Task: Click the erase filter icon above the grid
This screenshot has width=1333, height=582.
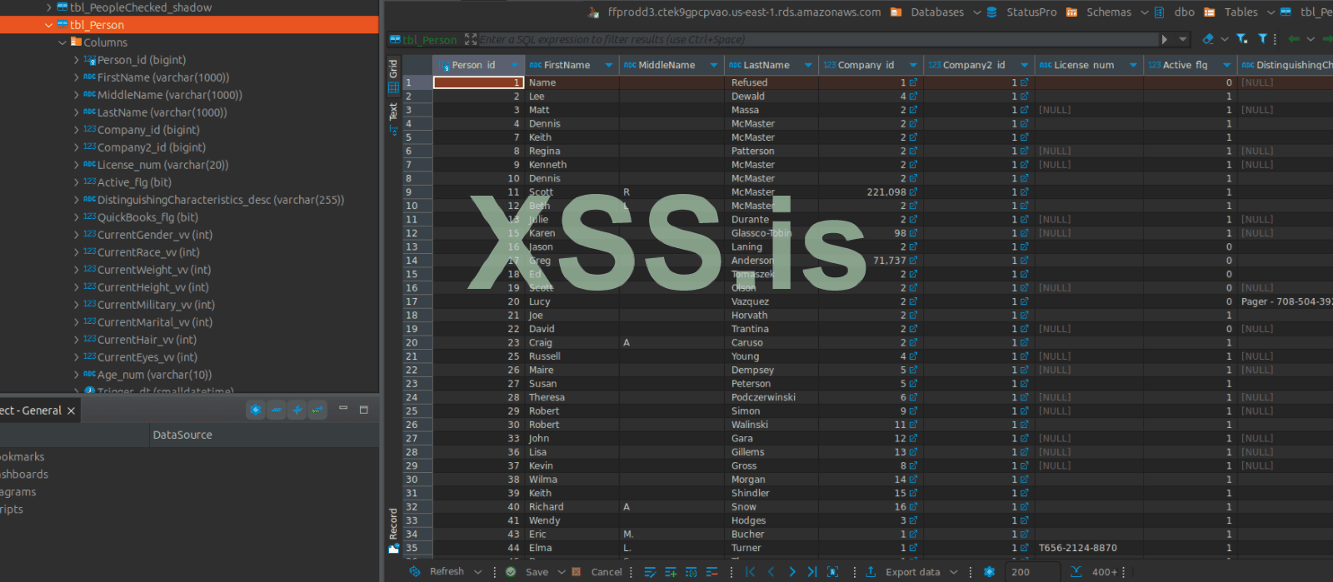Action: (x=1208, y=39)
